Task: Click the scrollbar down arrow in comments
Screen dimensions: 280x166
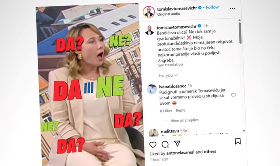Action: (244, 131)
